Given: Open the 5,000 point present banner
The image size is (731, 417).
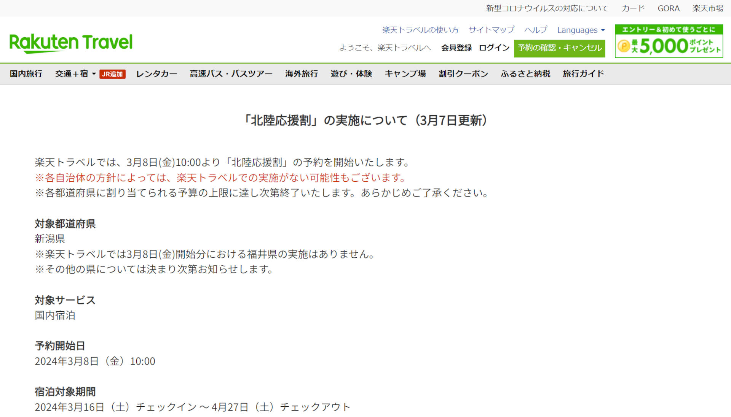Looking at the screenshot, I should pyautogui.click(x=669, y=41).
